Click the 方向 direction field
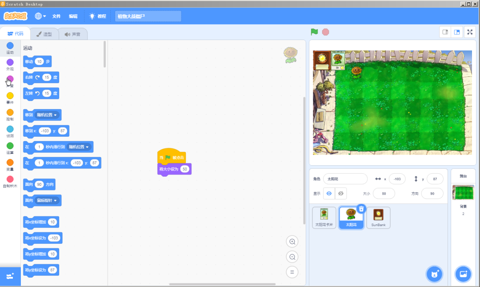This screenshot has width=480, height=287. (432, 194)
